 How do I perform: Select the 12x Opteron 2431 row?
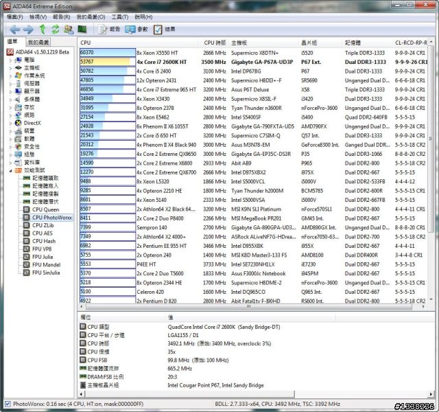tap(254, 80)
